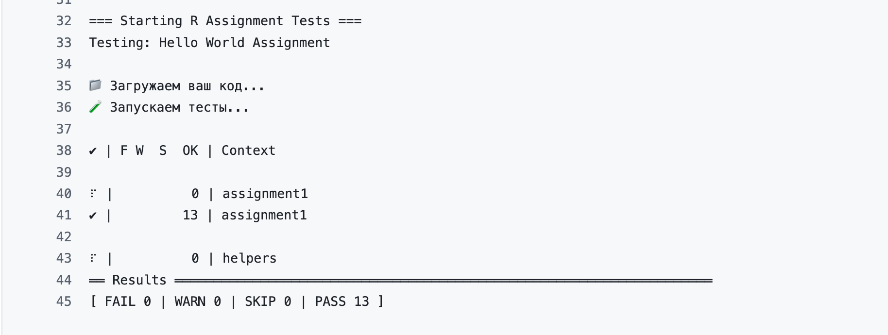Click the "Testing: Hello World Assignment" text
This screenshot has width=888, height=335.
click(209, 43)
